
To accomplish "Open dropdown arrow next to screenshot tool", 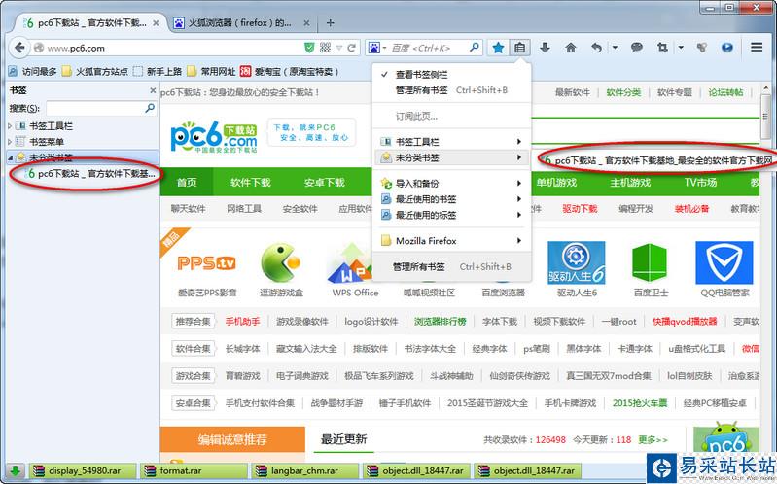I will pyautogui.click(x=681, y=48).
